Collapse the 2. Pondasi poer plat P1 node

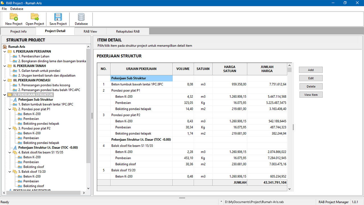10,109
